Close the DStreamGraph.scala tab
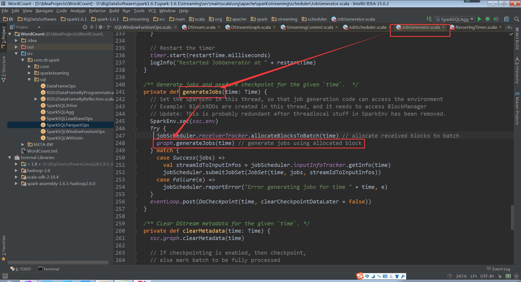 coord(274,27)
